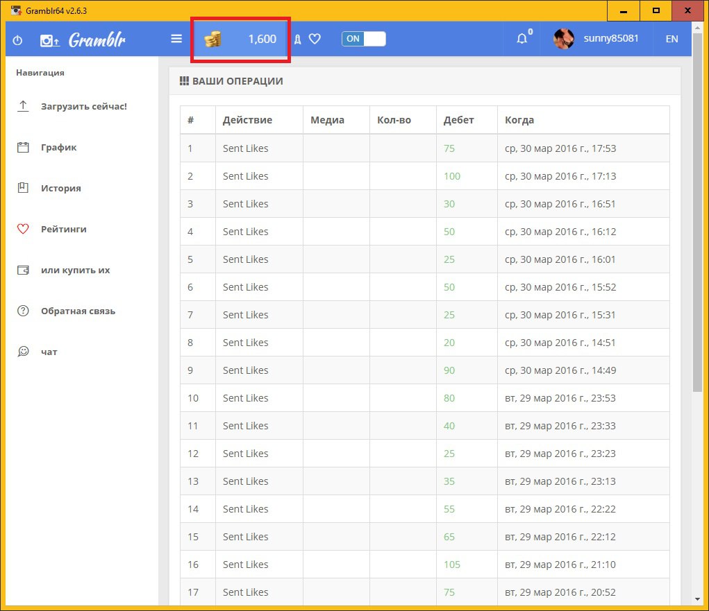Switch language with the EN selector
The image size is (709, 611).
[672, 39]
